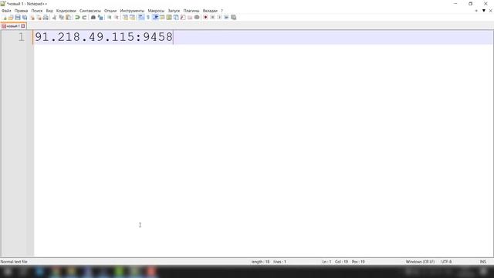Open the Файл menu

[x=6, y=11]
